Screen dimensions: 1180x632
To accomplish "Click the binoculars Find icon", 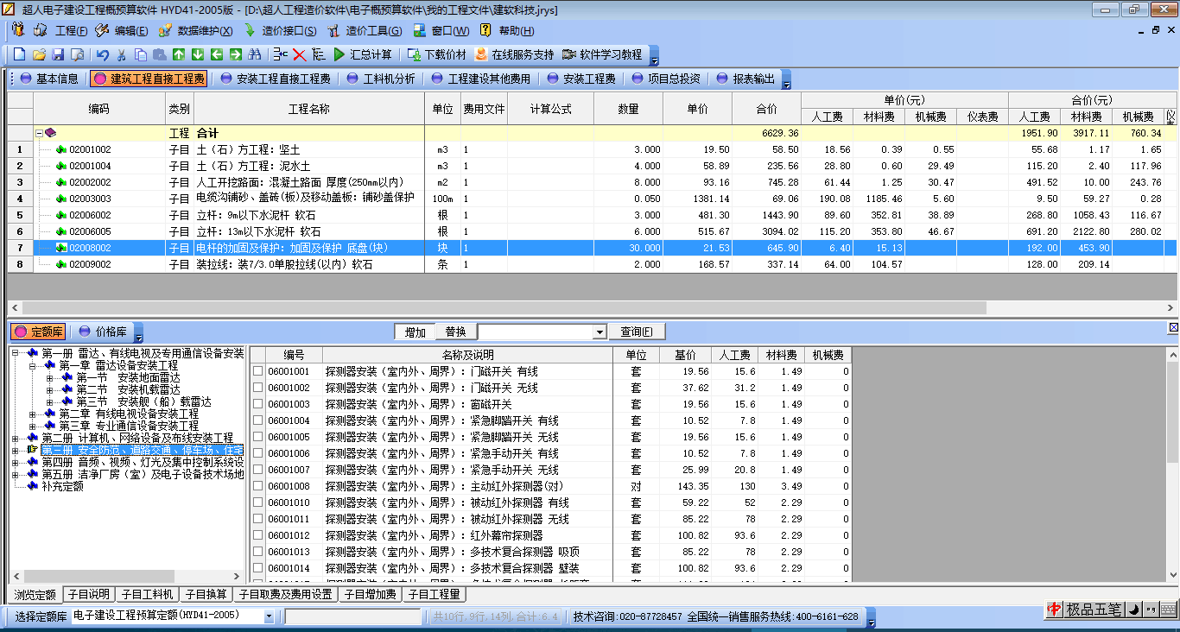I will coord(254,54).
